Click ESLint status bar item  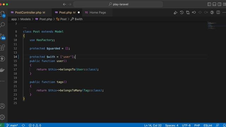(208, 126)
